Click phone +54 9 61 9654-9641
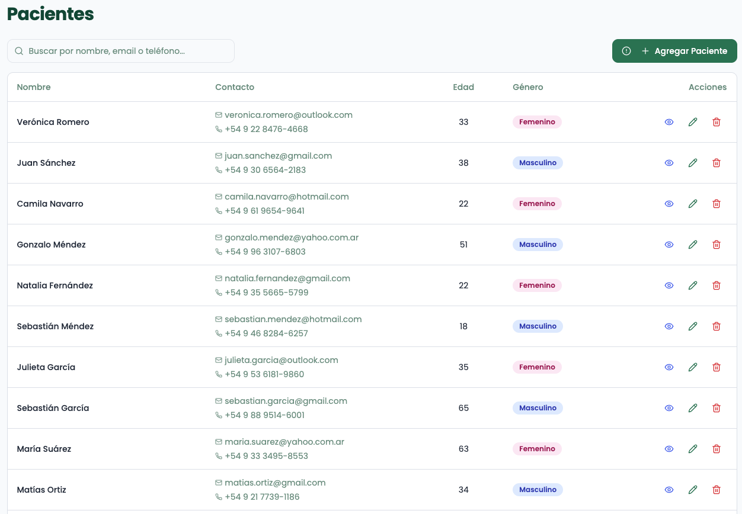The height and width of the screenshot is (514, 742). click(x=265, y=211)
